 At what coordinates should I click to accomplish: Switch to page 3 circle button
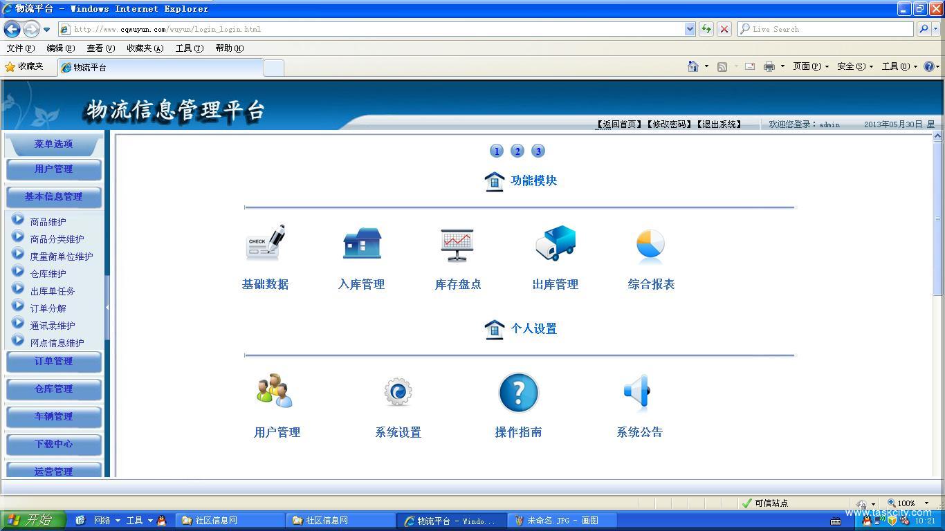coord(538,151)
